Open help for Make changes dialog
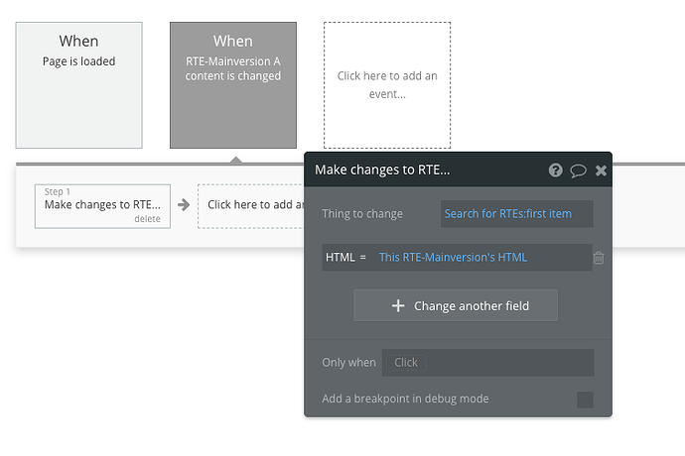The image size is (685, 456). click(x=555, y=171)
